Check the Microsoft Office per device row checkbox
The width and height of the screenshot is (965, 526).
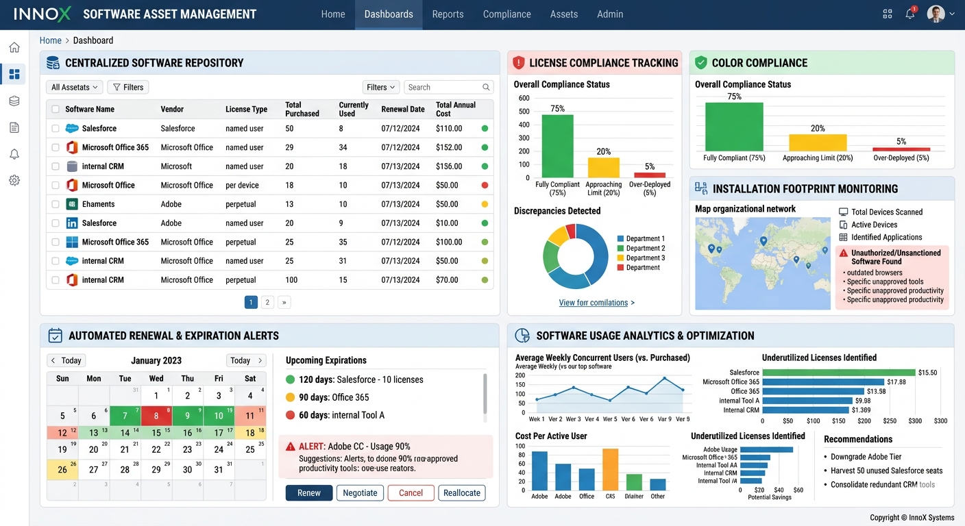coord(56,185)
